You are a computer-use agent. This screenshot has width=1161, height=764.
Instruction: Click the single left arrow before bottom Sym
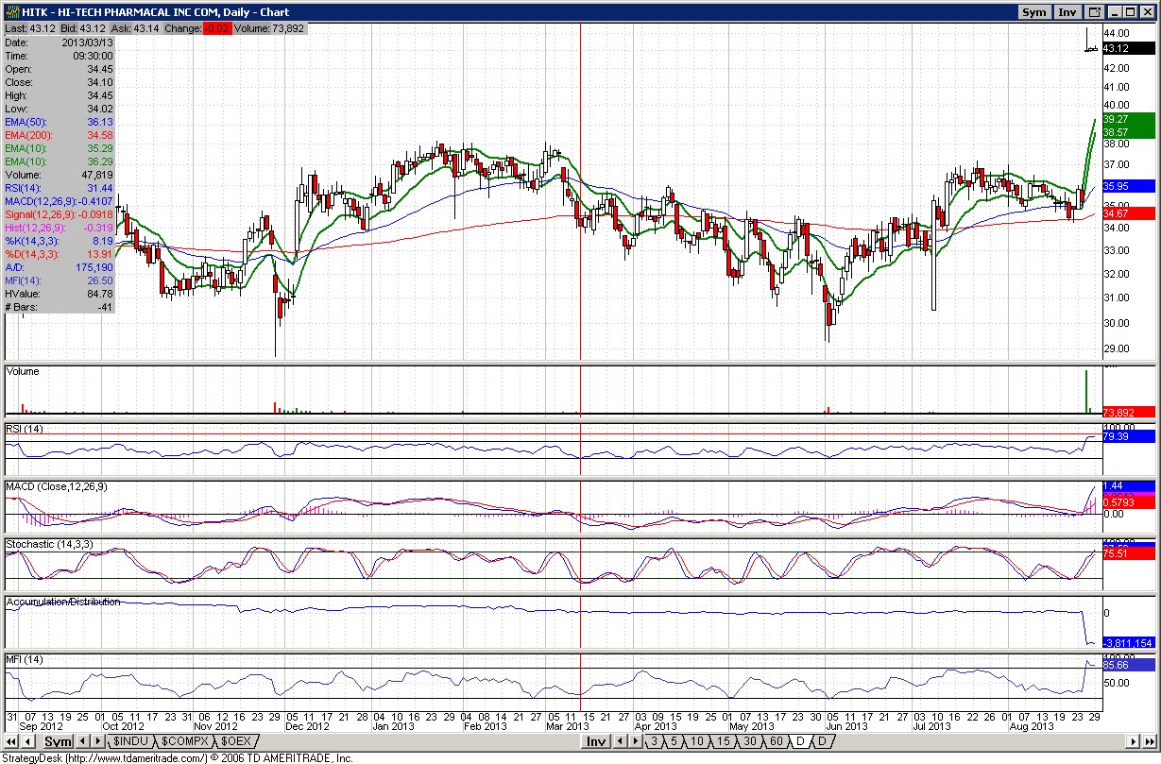click(27, 741)
